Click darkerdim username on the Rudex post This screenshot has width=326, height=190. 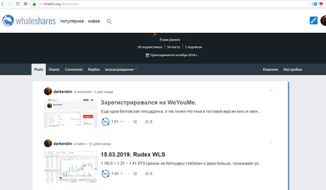[63, 144]
